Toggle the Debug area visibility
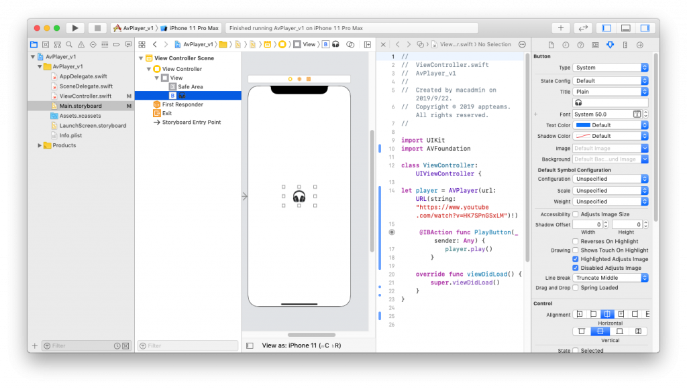 coord(626,28)
